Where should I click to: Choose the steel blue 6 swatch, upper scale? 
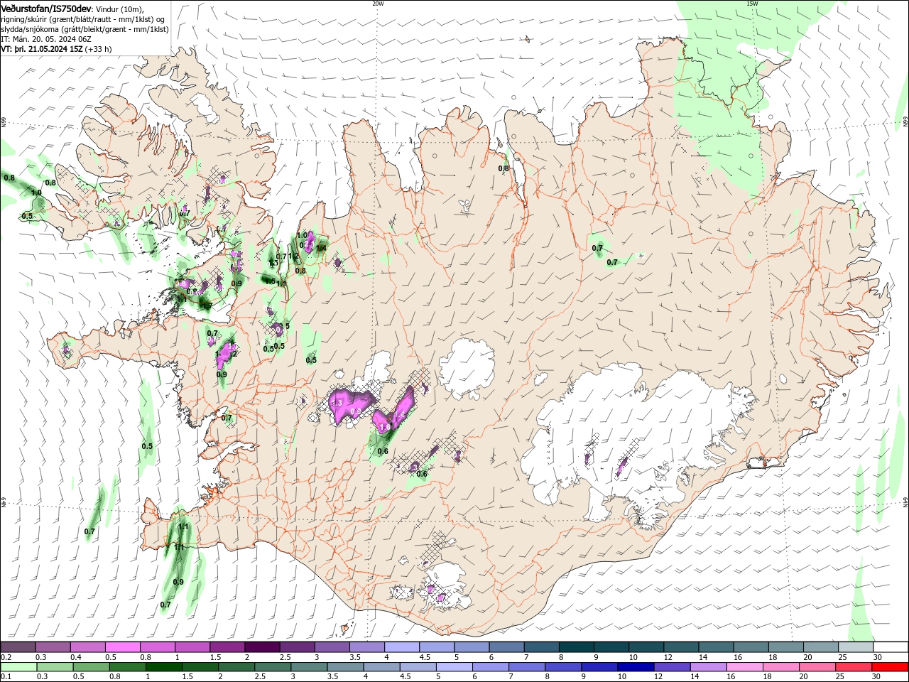click(506, 647)
